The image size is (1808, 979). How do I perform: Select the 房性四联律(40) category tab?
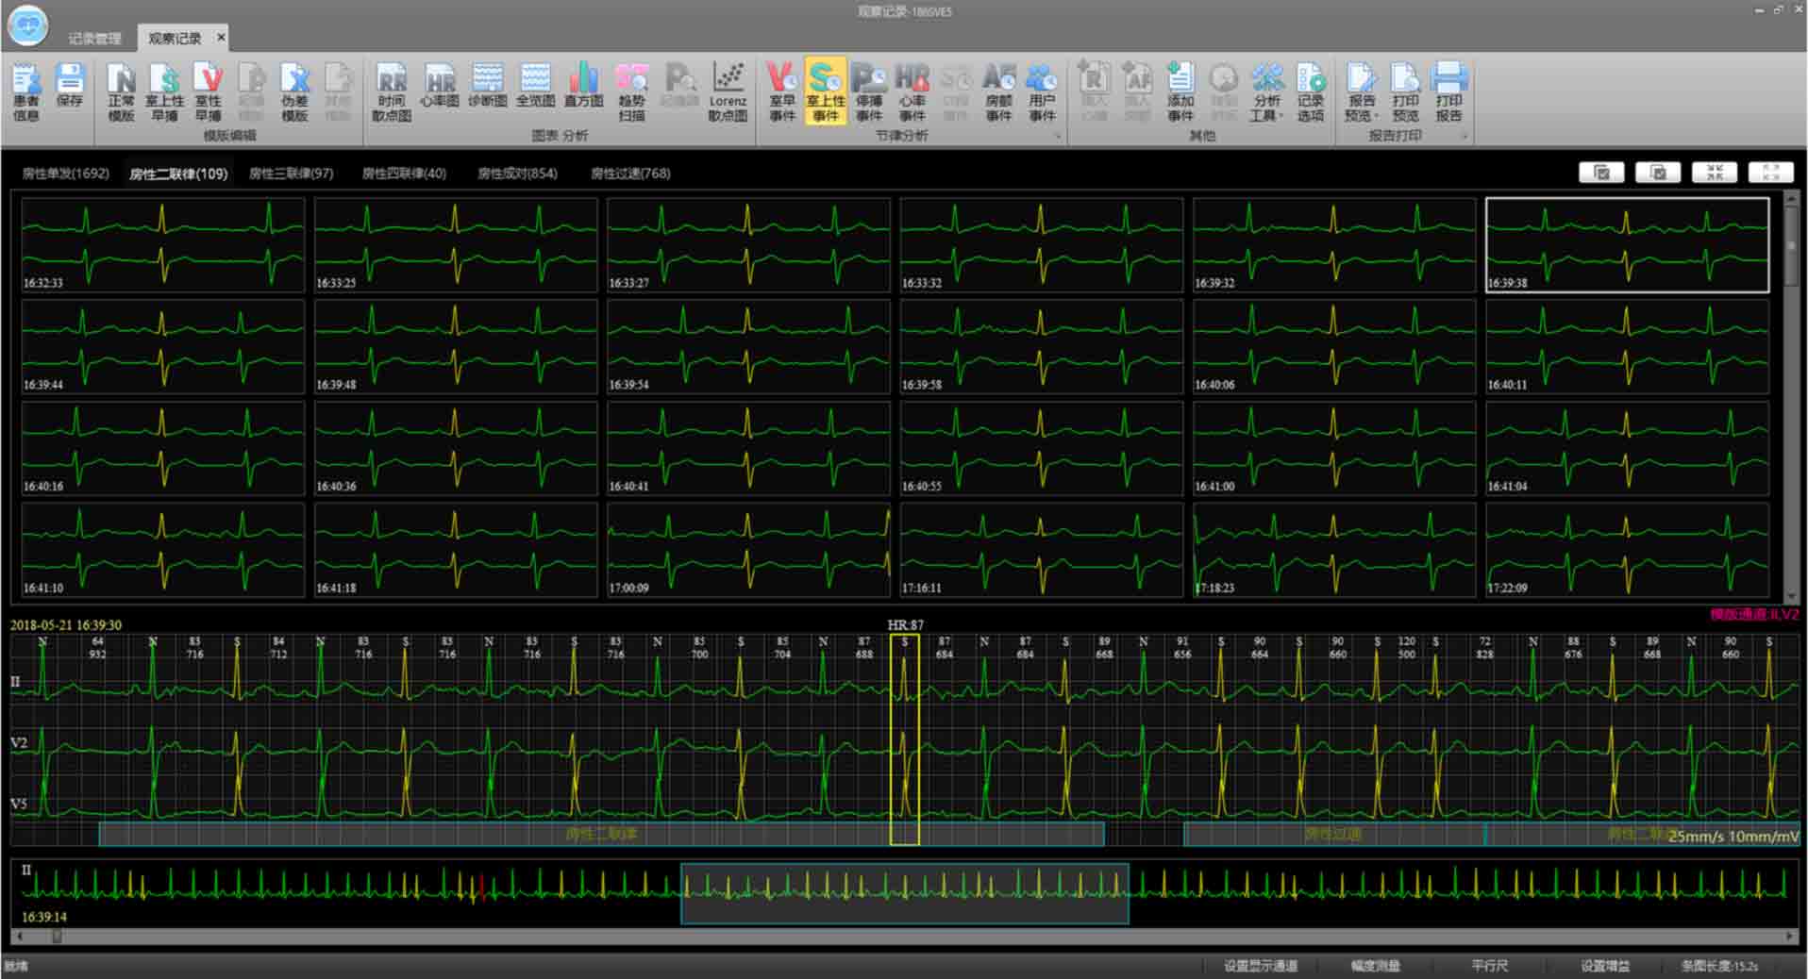coord(405,174)
